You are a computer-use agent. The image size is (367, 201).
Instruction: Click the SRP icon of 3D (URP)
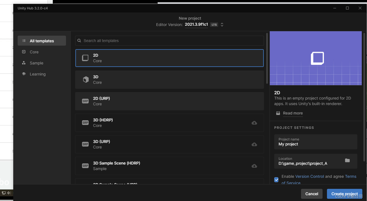pyautogui.click(x=85, y=144)
